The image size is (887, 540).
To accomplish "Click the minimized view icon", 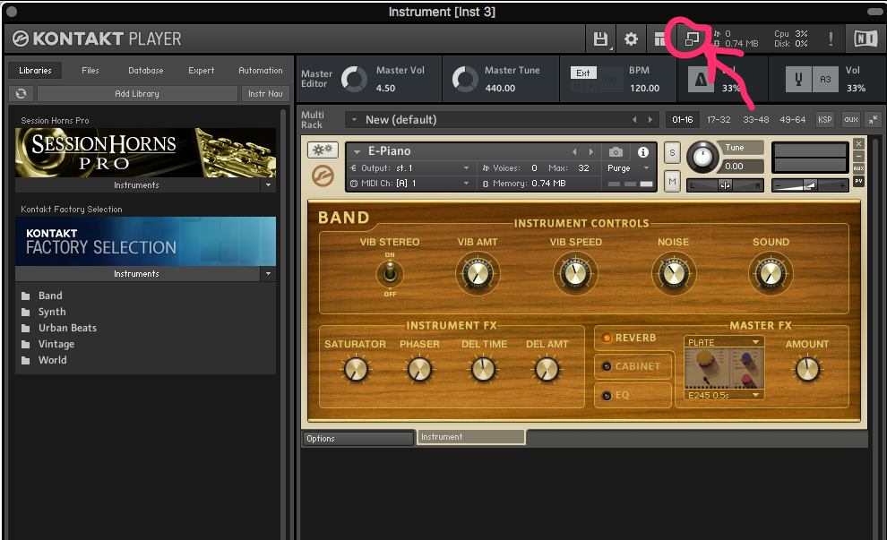I will [692, 39].
